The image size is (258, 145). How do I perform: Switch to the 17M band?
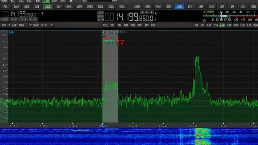(190, 7)
